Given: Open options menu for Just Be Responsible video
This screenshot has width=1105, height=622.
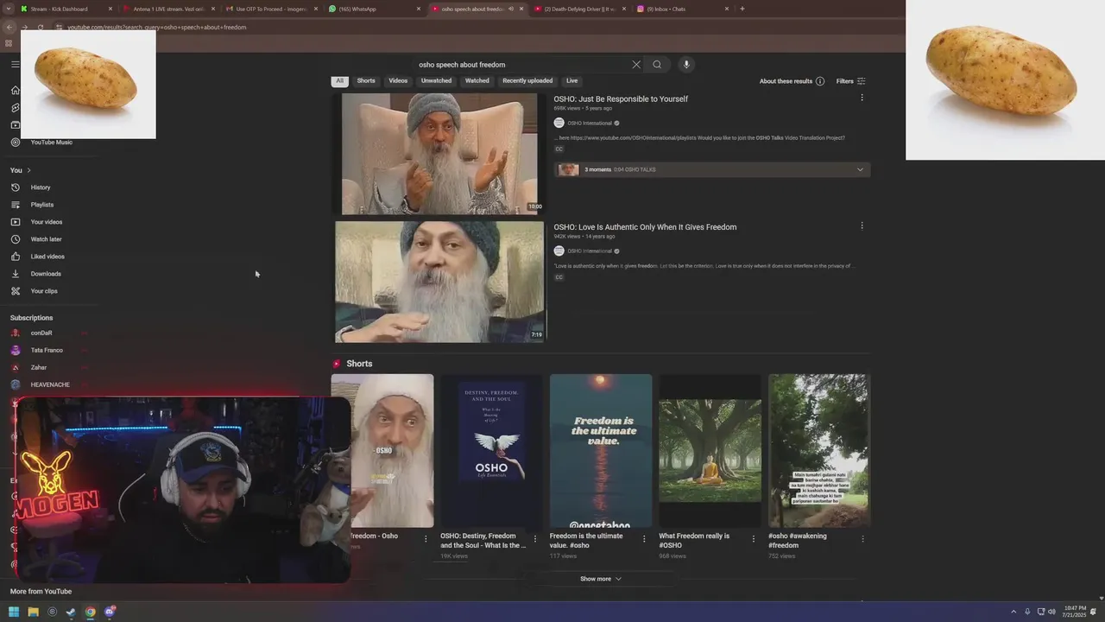Looking at the screenshot, I should coord(862,98).
